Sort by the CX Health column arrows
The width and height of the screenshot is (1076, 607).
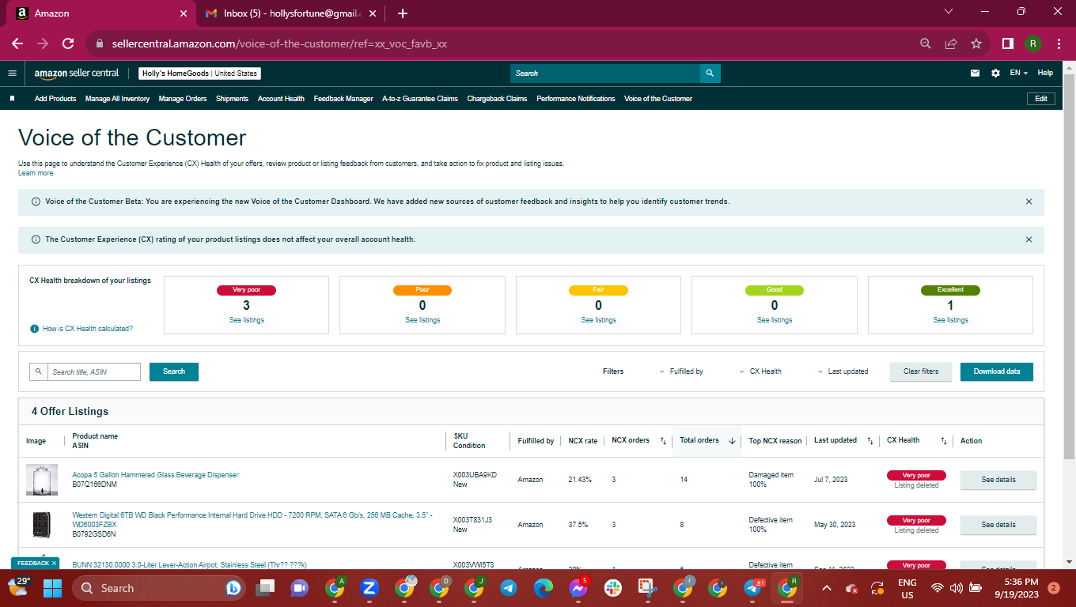point(943,441)
